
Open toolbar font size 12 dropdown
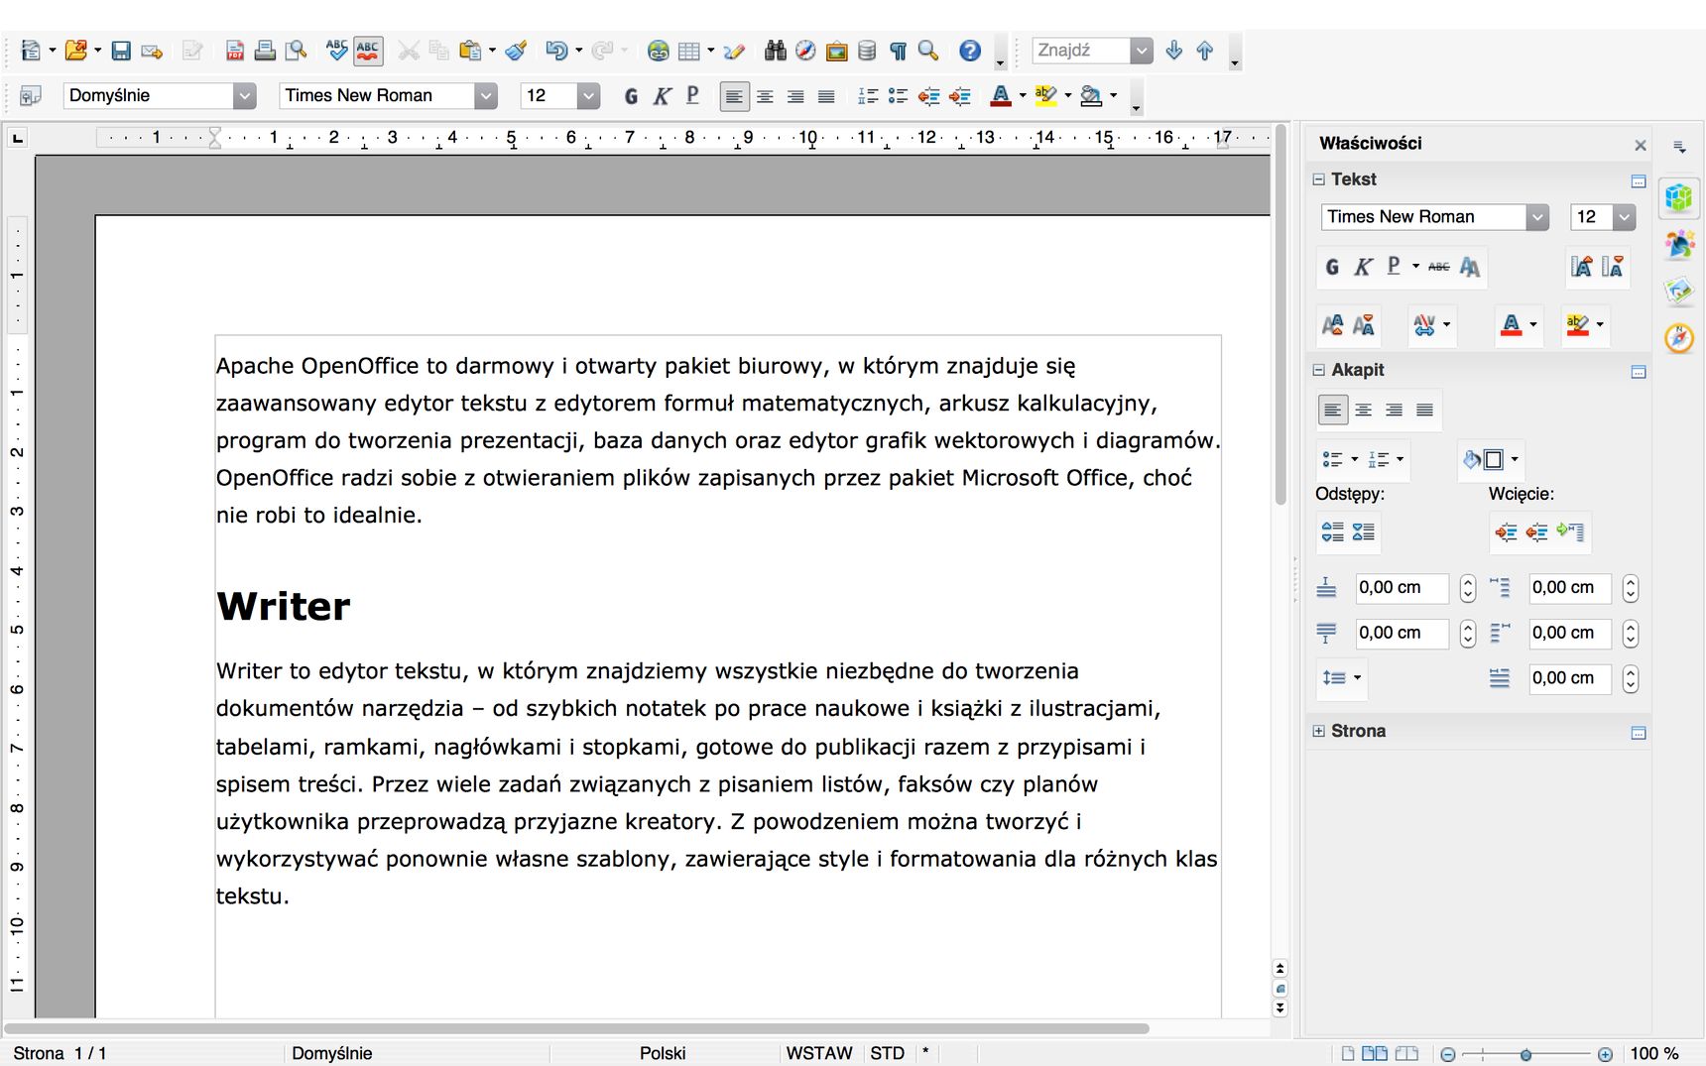click(588, 96)
